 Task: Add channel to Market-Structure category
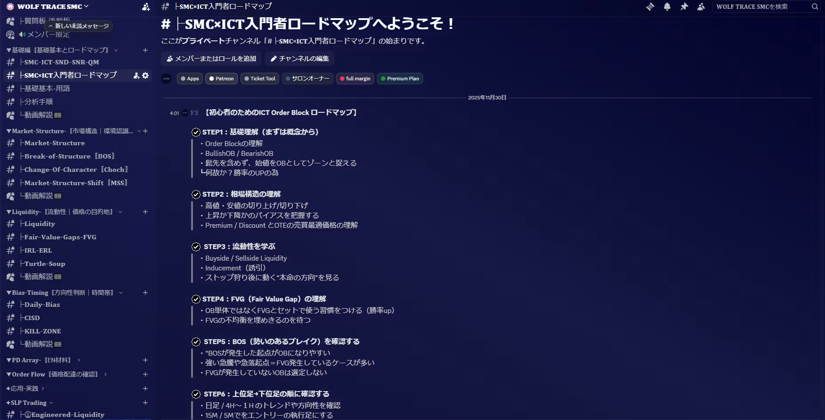click(145, 131)
